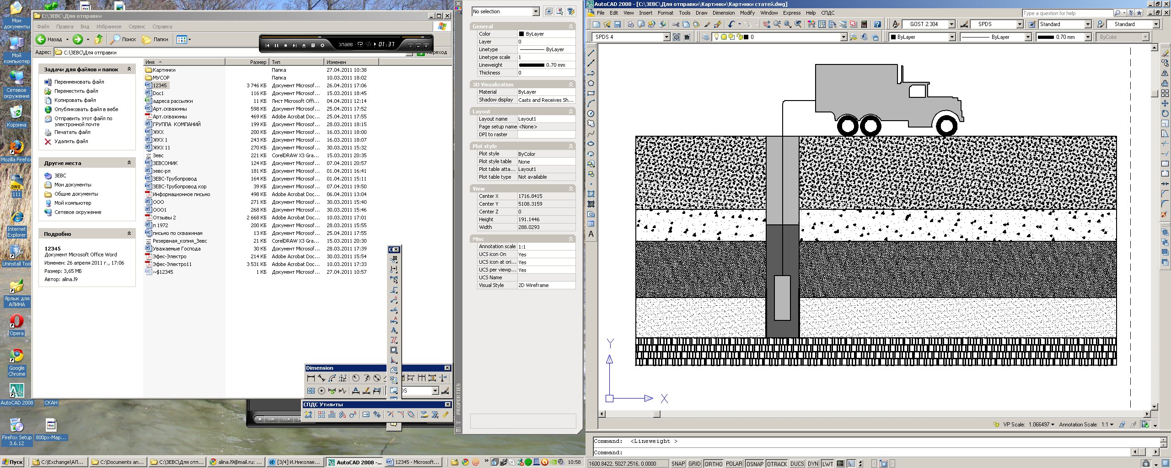Open the 0.70 mm lineweight dropdown
Image resolution: width=1171 pixels, height=468 pixels.
click(1088, 37)
